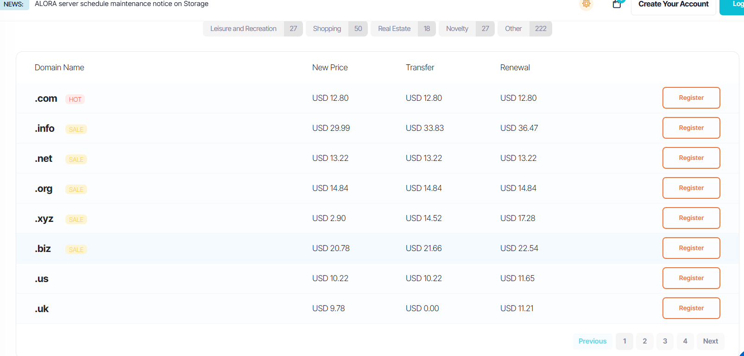The height and width of the screenshot is (356, 744).
Task: Click the .biz domain name
Action: click(x=43, y=249)
